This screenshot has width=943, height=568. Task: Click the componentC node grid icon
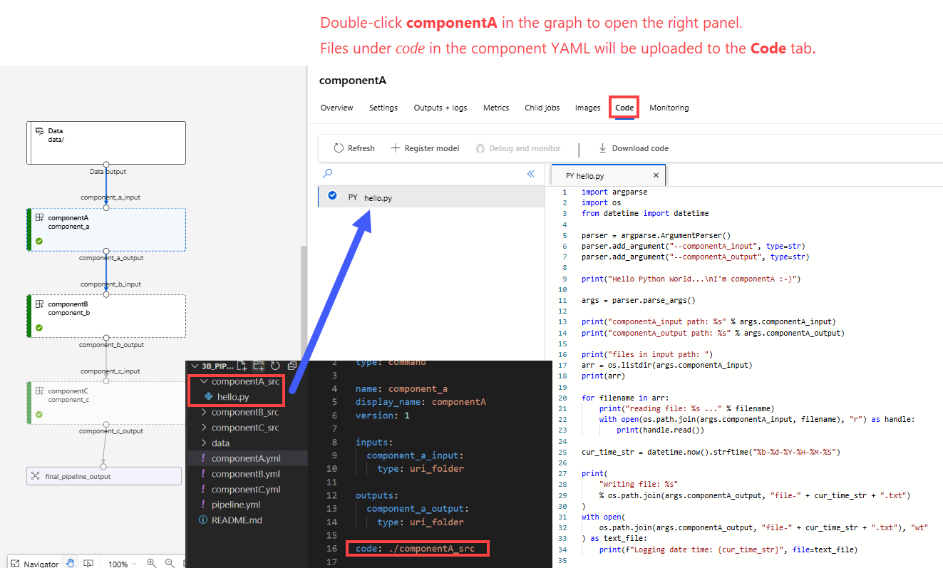(x=40, y=391)
